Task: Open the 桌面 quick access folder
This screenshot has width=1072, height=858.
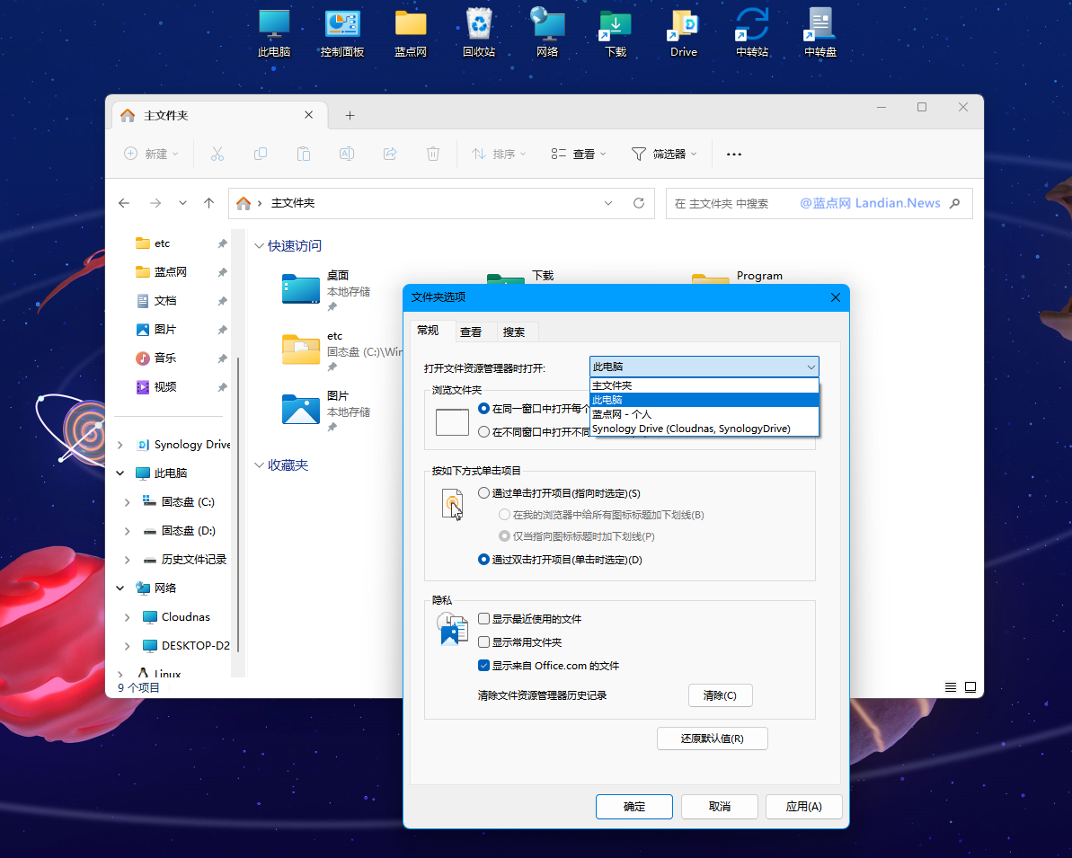Action: coord(327,290)
